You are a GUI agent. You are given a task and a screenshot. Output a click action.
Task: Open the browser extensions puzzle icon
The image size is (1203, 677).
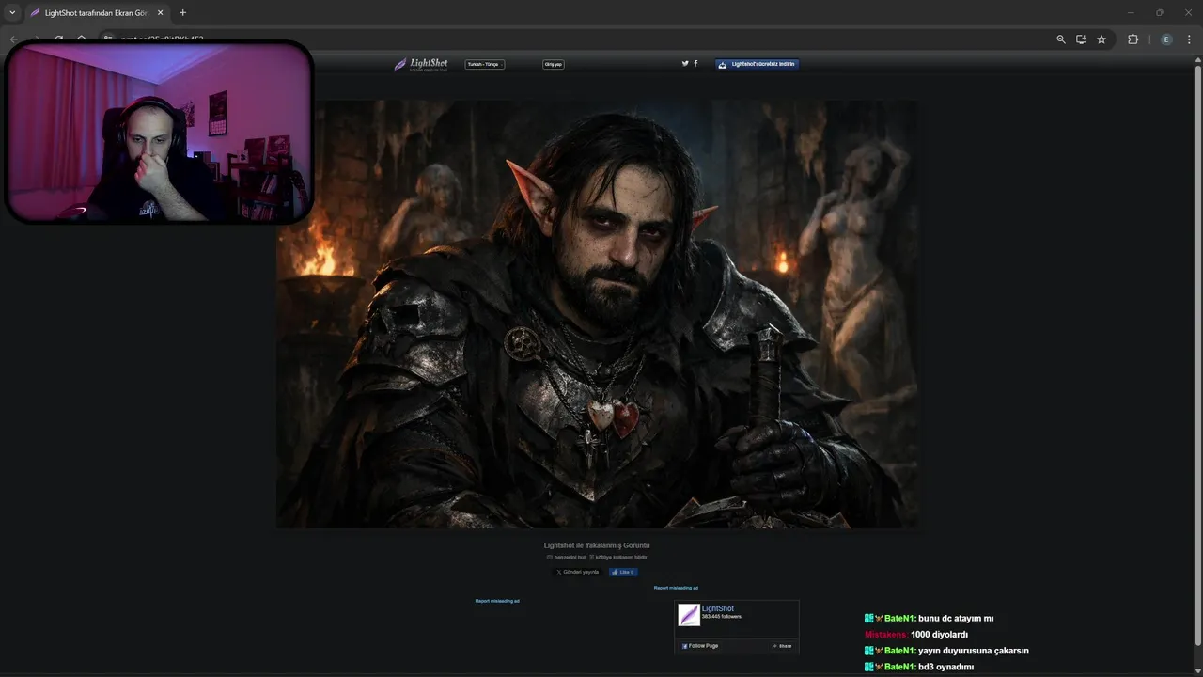pos(1133,39)
